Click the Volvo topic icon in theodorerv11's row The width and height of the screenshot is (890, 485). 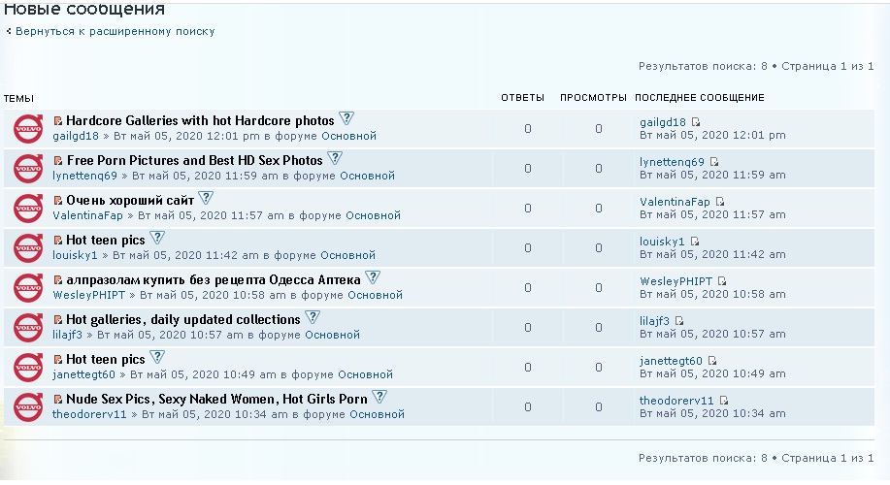tap(27, 406)
